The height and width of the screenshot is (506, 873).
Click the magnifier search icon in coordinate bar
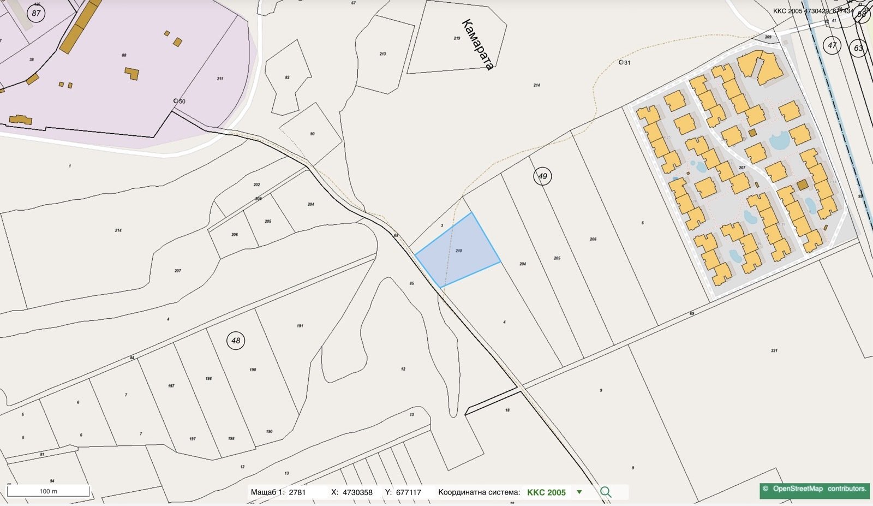click(x=605, y=492)
